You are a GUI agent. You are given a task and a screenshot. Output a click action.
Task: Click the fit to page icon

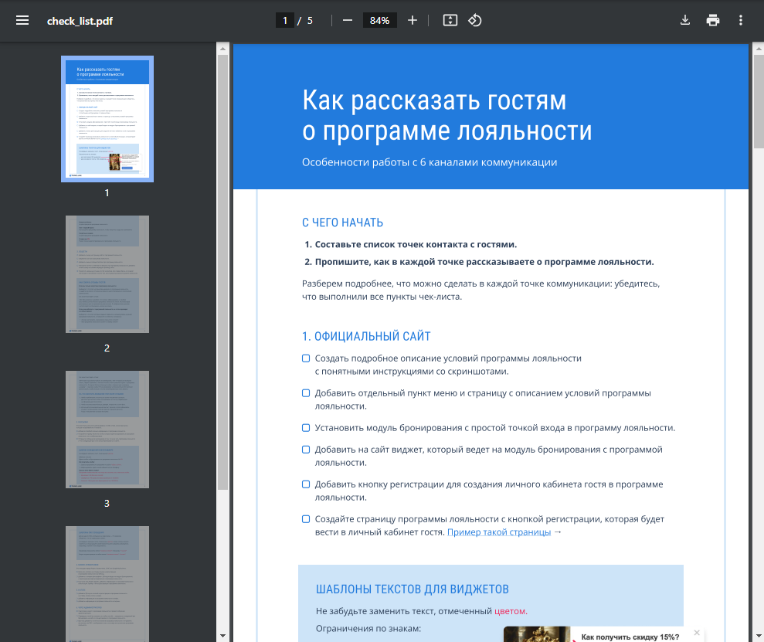[x=450, y=20]
